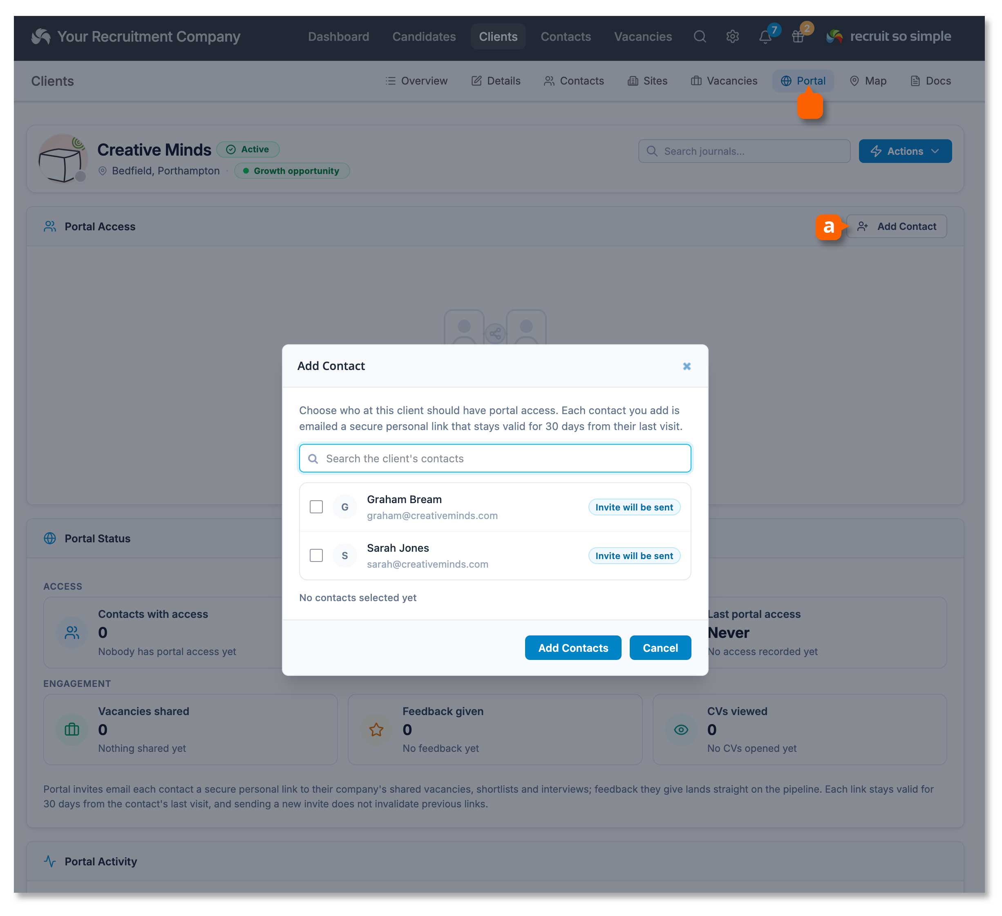Switch to the Vacancies client tab
The width and height of the screenshot is (1002, 916).
pos(724,81)
